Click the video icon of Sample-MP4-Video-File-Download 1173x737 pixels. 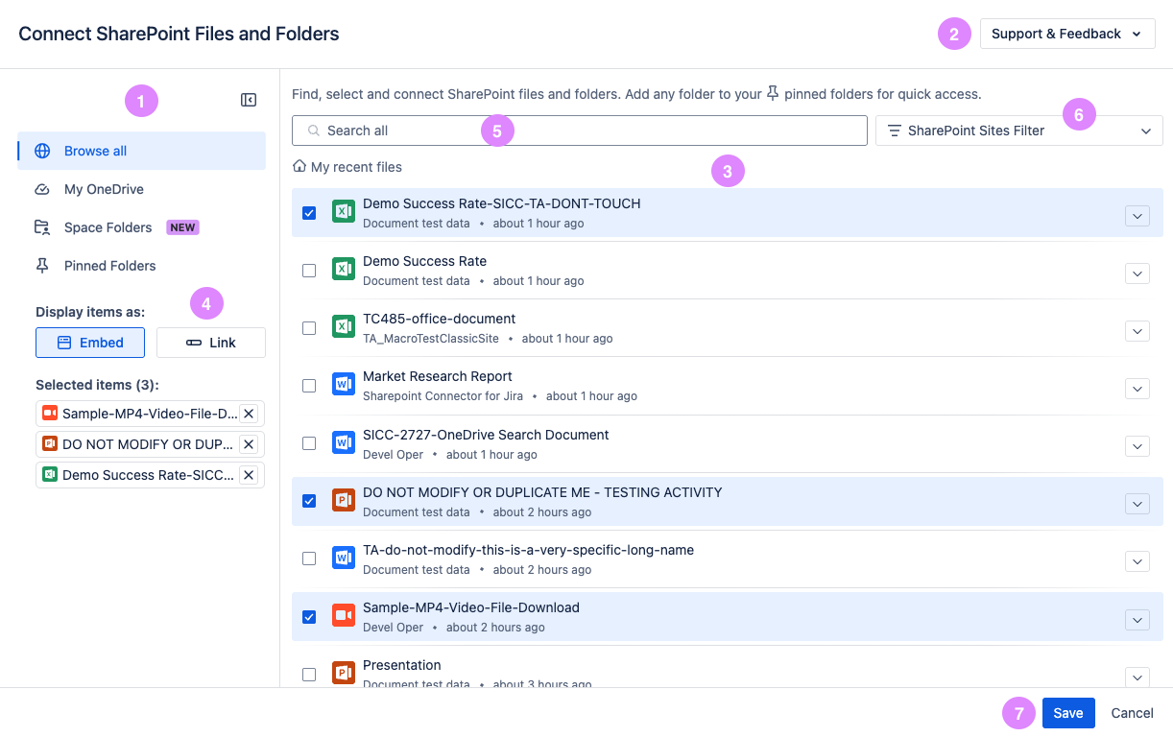click(x=343, y=615)
